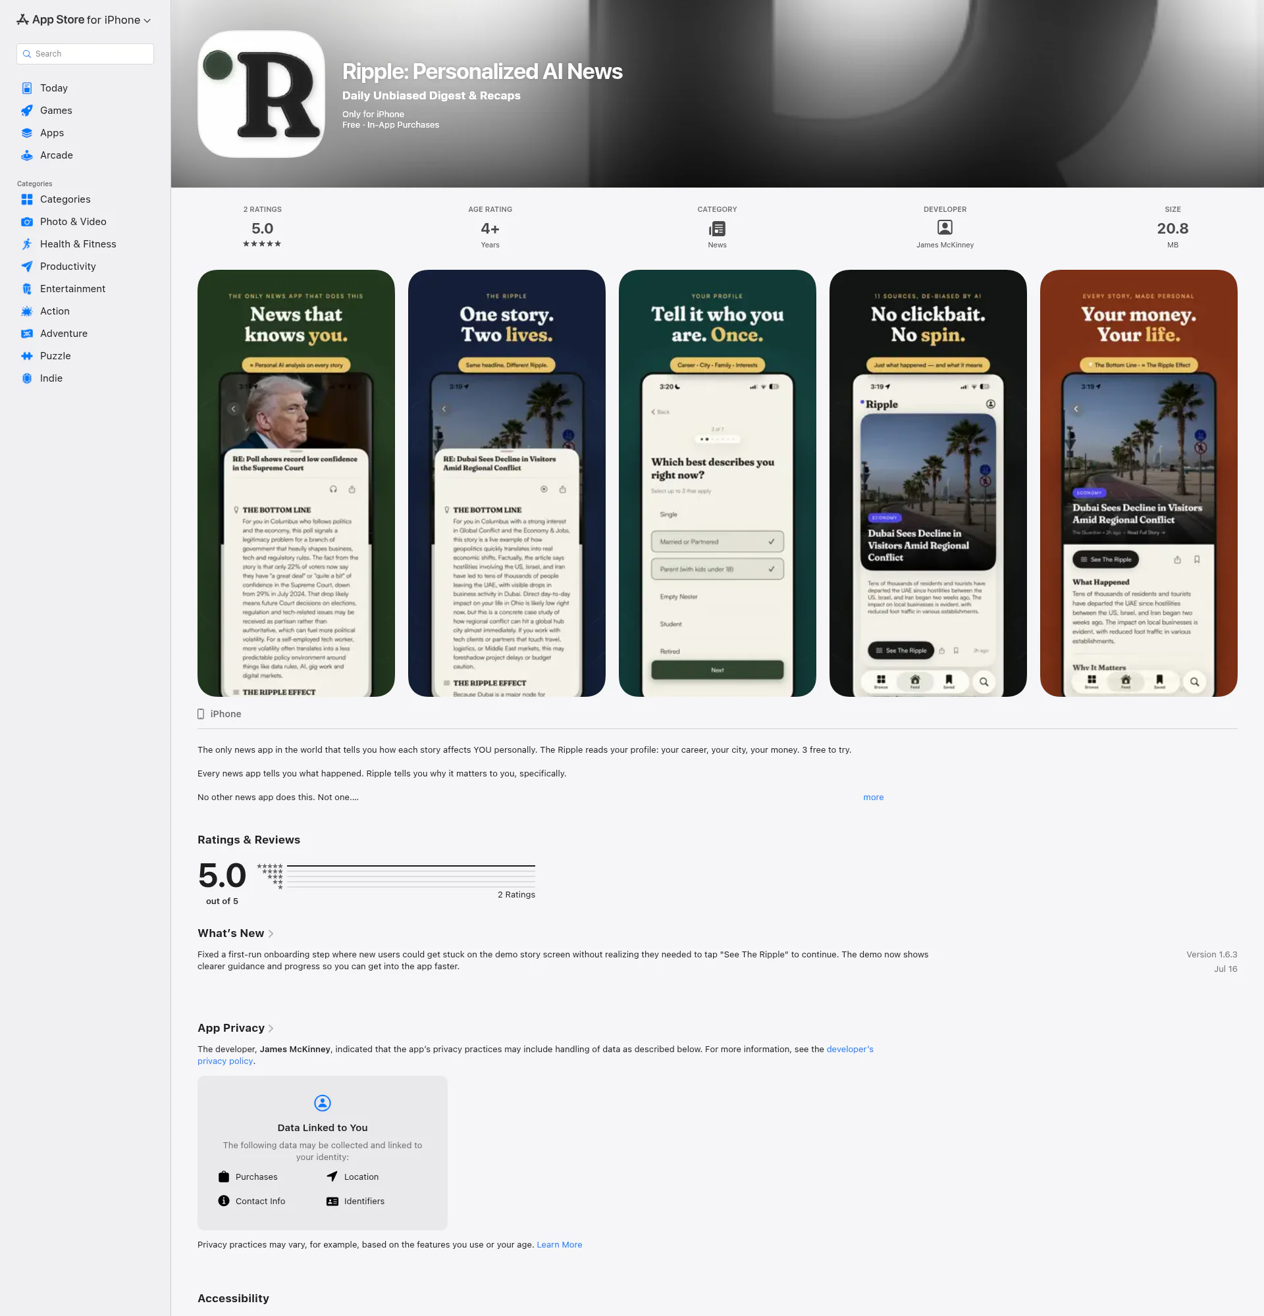Select Entertainment popcorn icon

click(27, 289)
